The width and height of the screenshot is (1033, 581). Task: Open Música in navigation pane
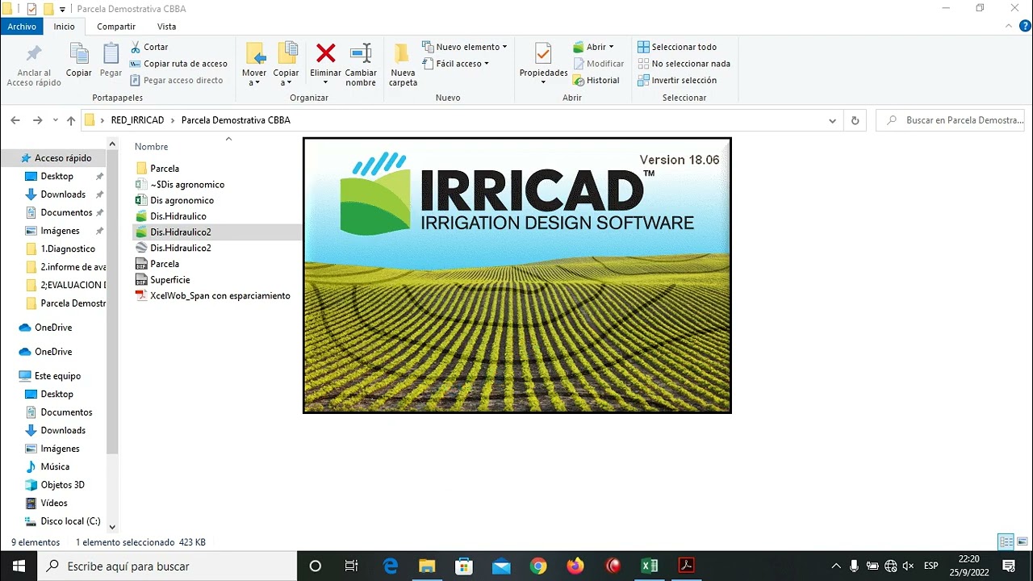tap(55, 466)
